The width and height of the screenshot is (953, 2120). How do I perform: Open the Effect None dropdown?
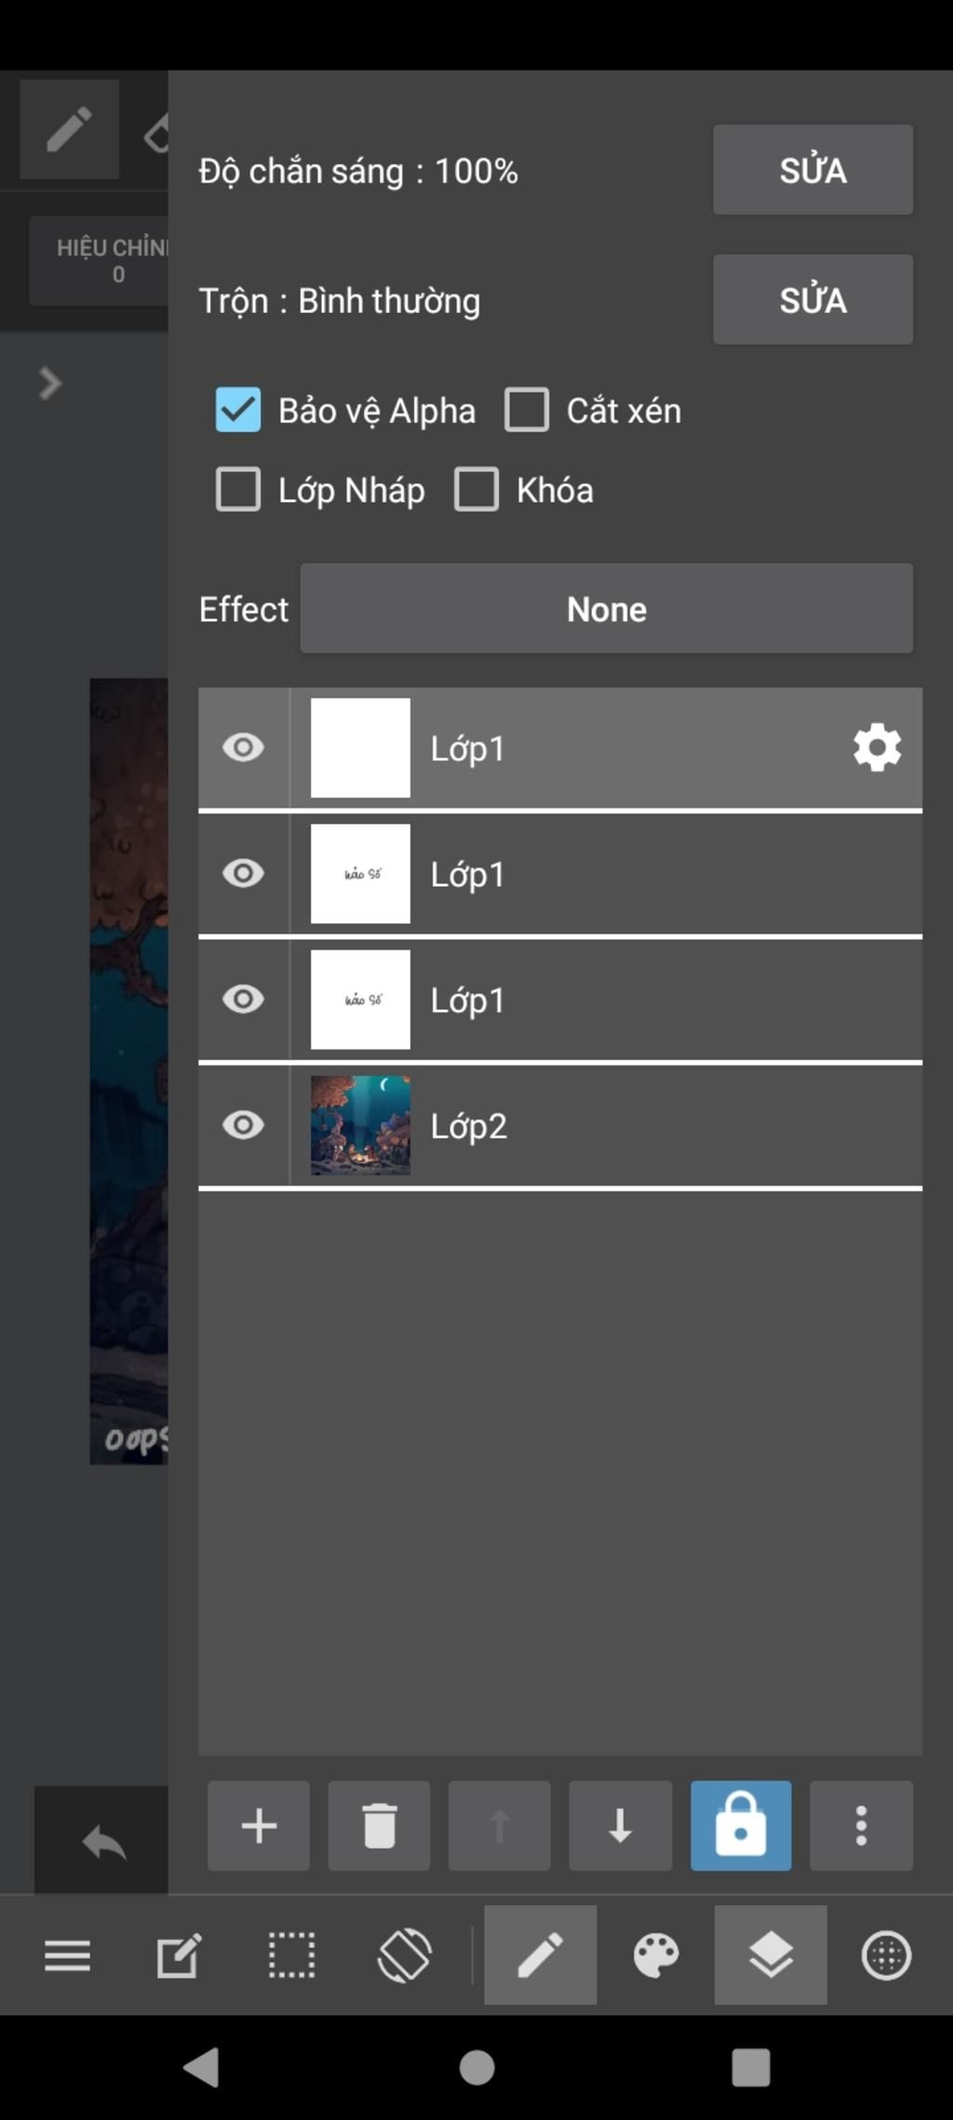607,608
